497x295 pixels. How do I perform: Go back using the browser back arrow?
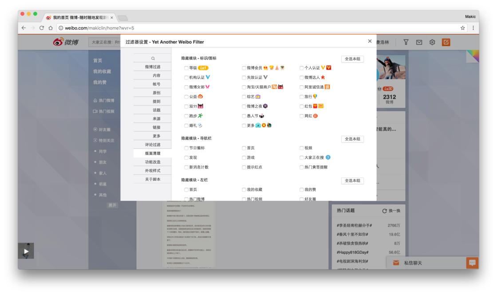pyautogui.click(x=24, y=28)
